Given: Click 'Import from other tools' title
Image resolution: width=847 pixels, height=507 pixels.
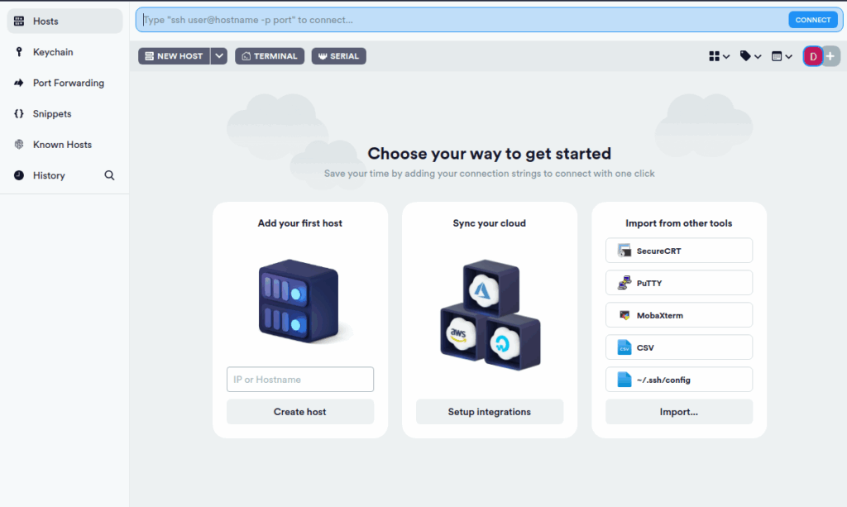Looking at the screenshot, I should pos(679,223).
